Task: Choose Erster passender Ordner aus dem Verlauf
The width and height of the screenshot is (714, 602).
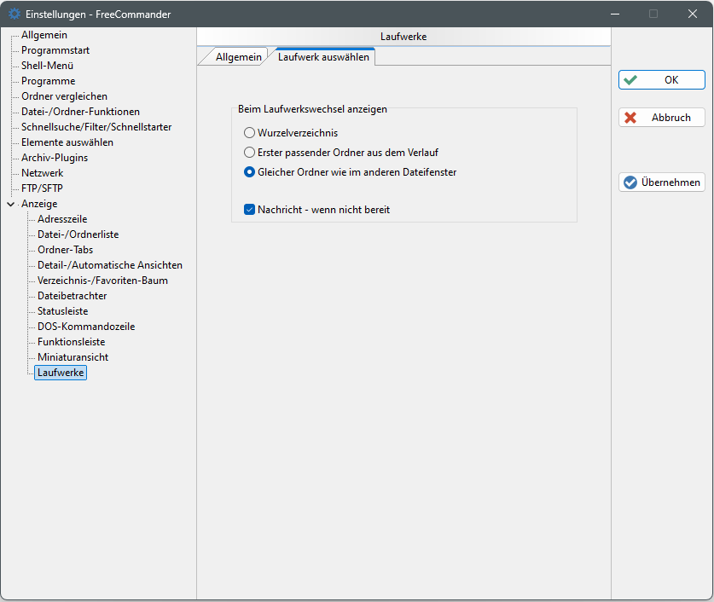Action: click(250, 153)
